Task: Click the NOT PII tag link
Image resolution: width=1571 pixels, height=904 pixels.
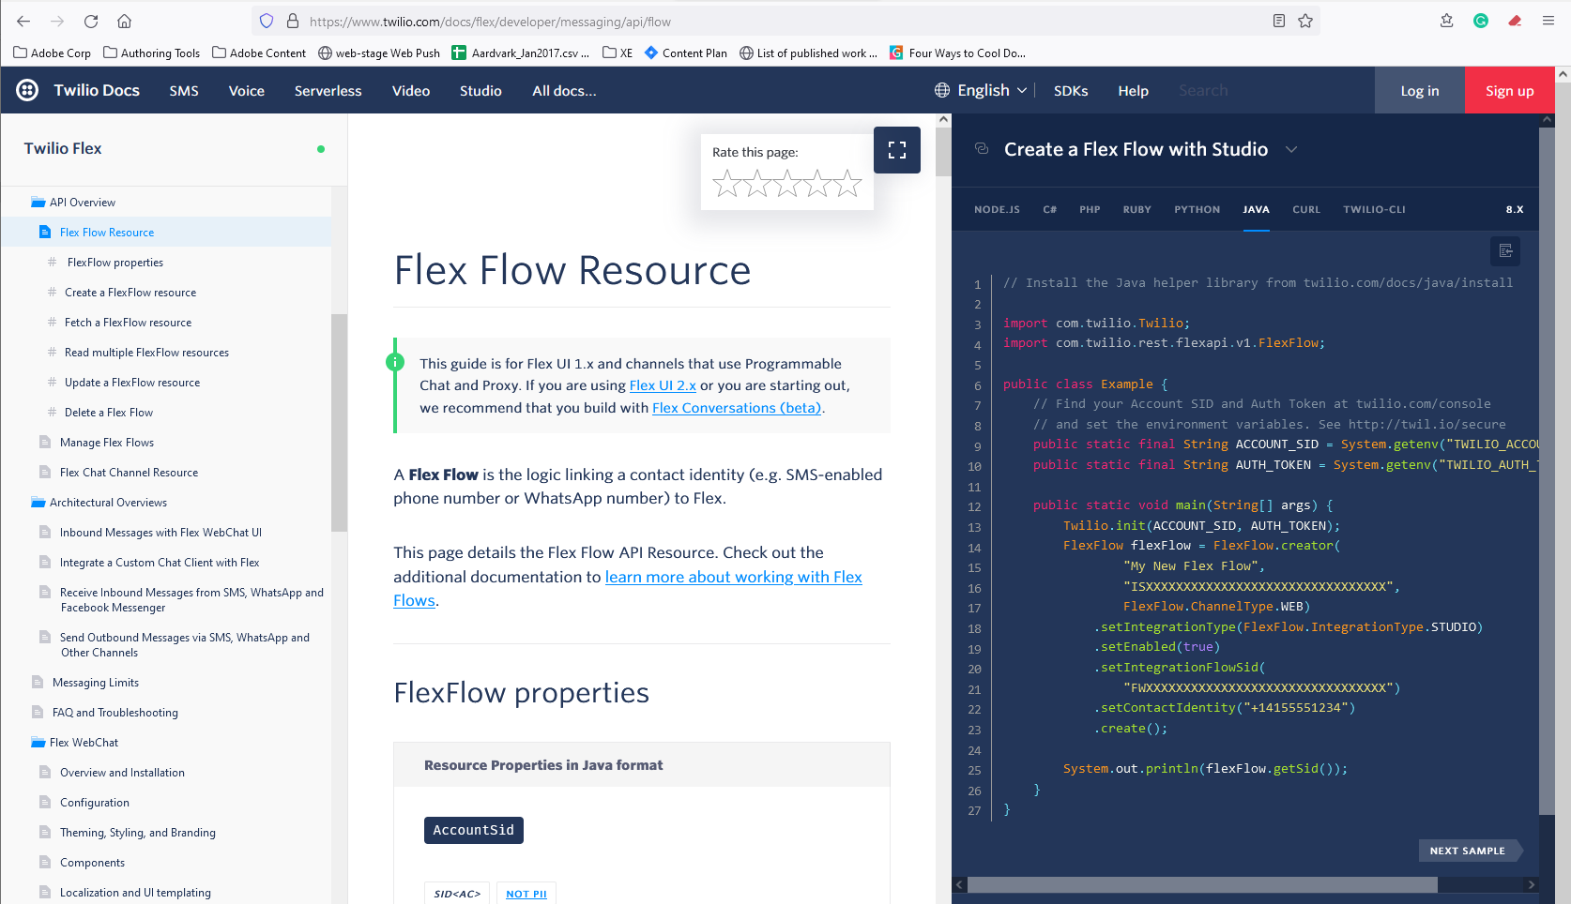Action: (x=526, y=894)
